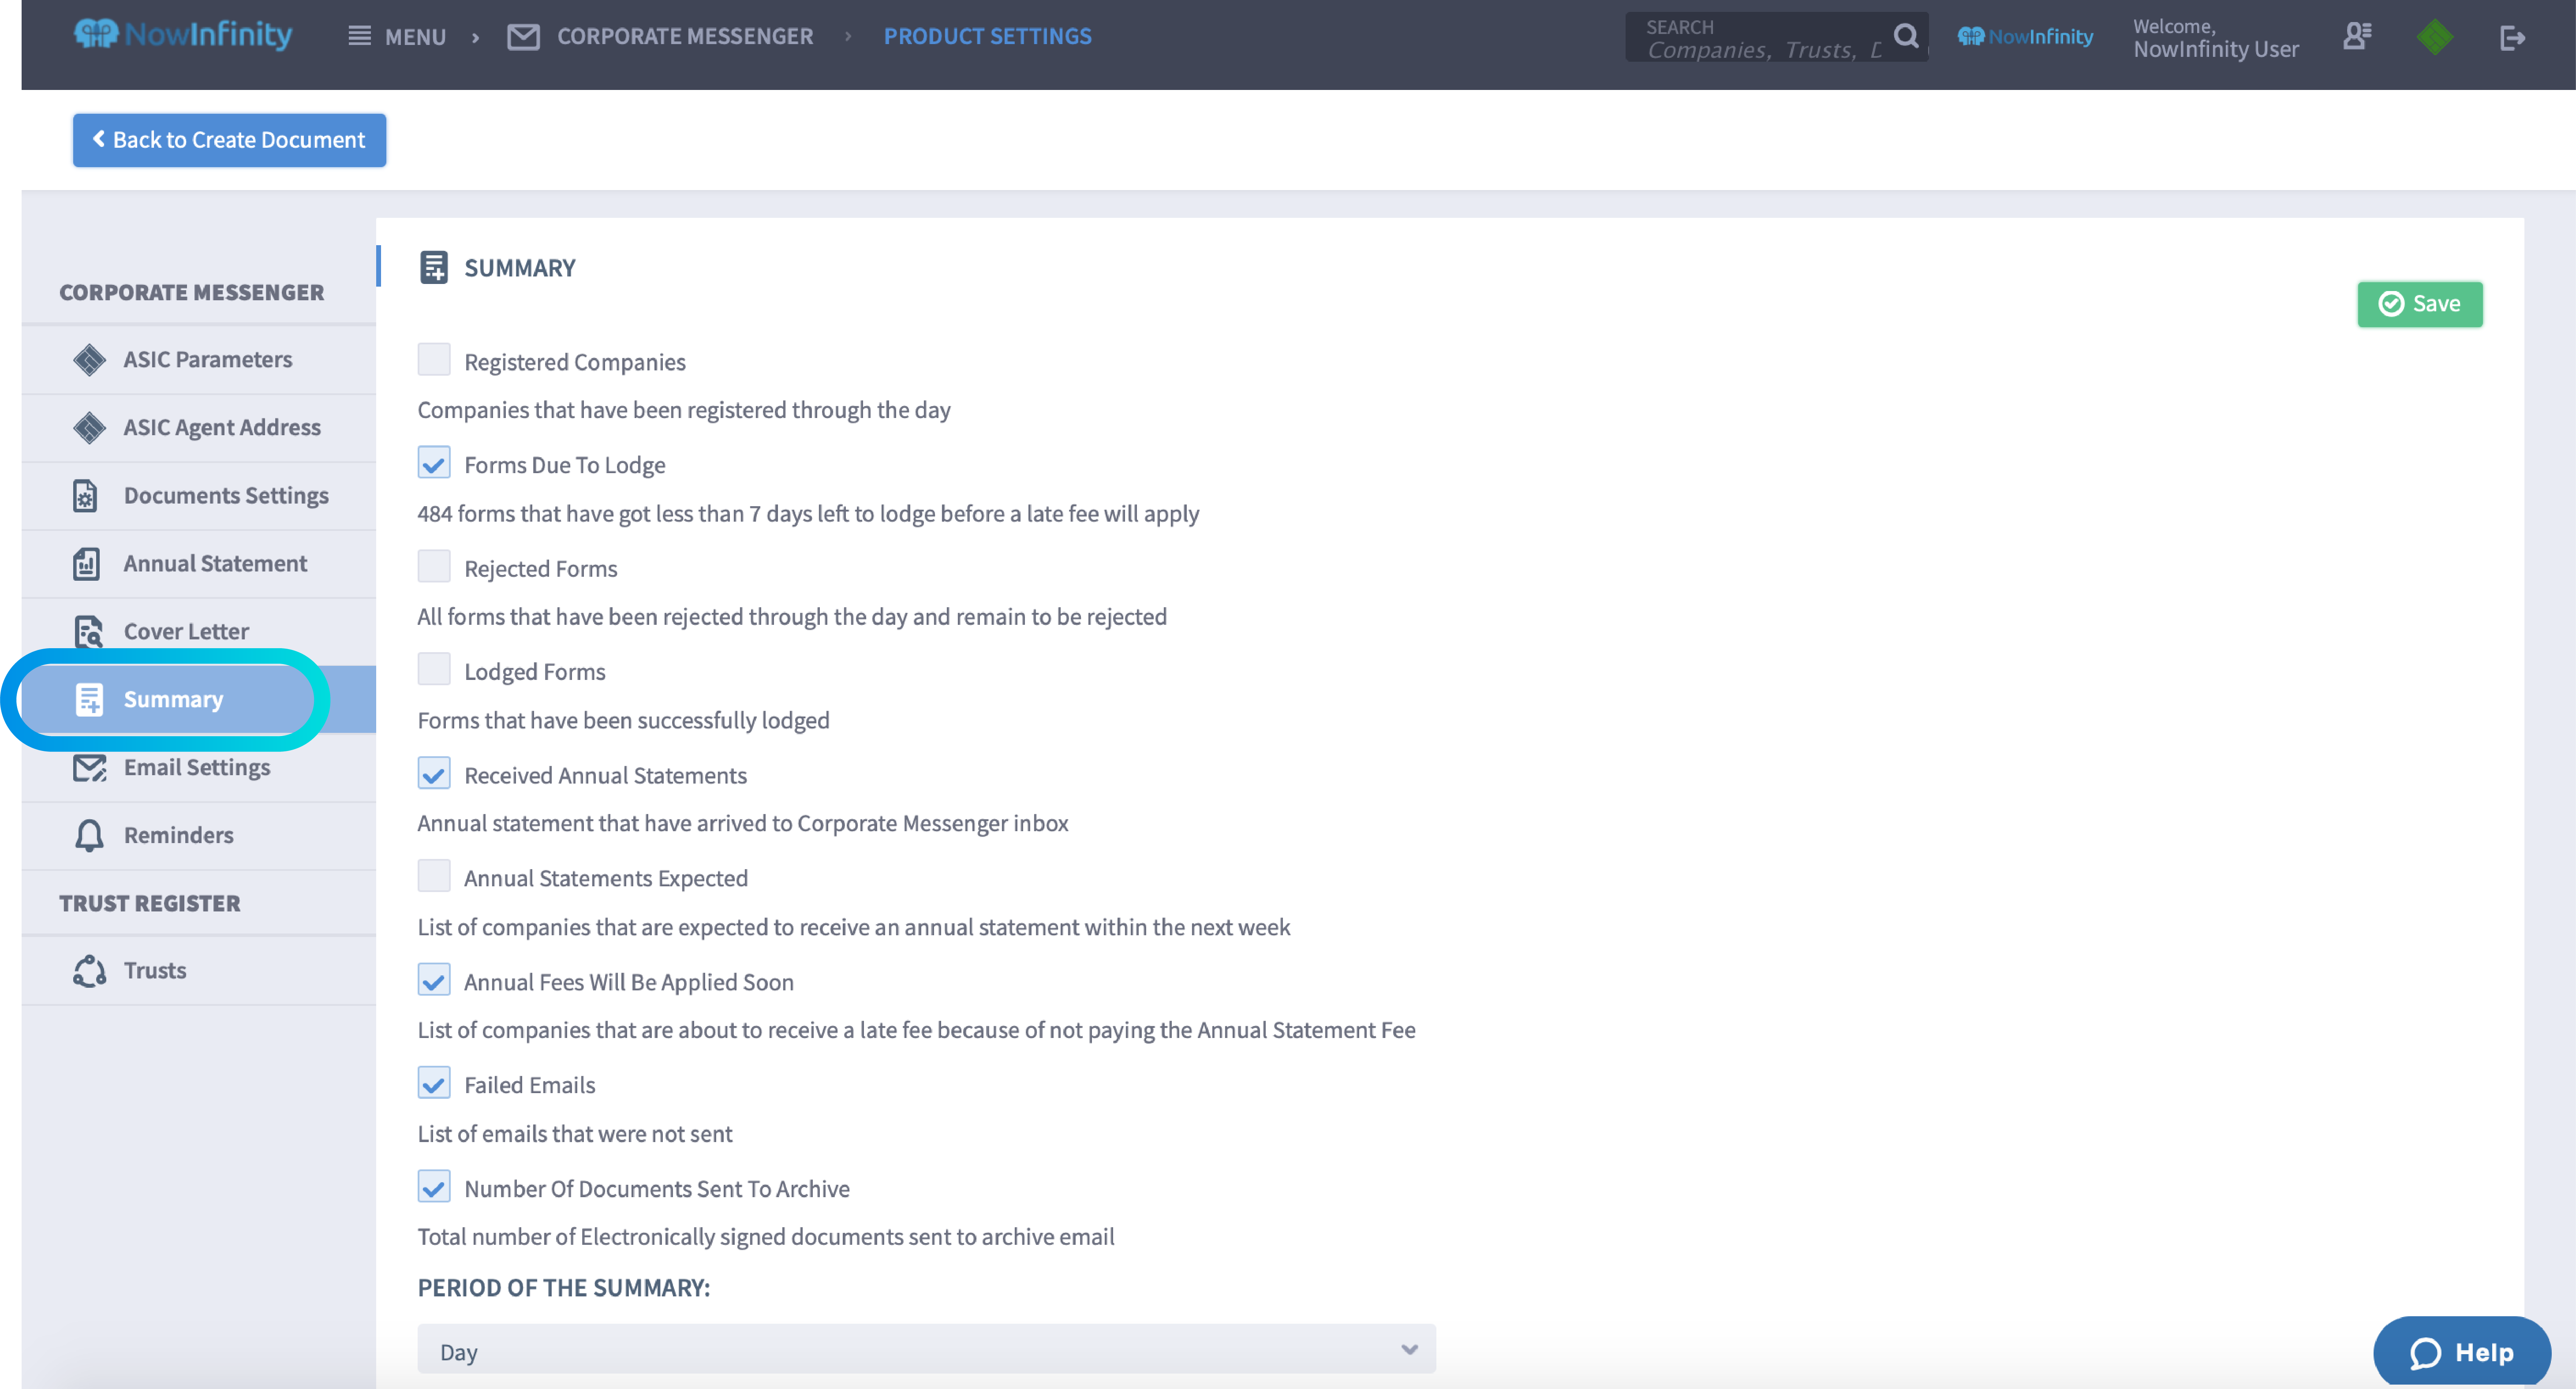This screenshot has height=1389, width=2576.
Task: Click the search input field
Action: (1765, 37)
